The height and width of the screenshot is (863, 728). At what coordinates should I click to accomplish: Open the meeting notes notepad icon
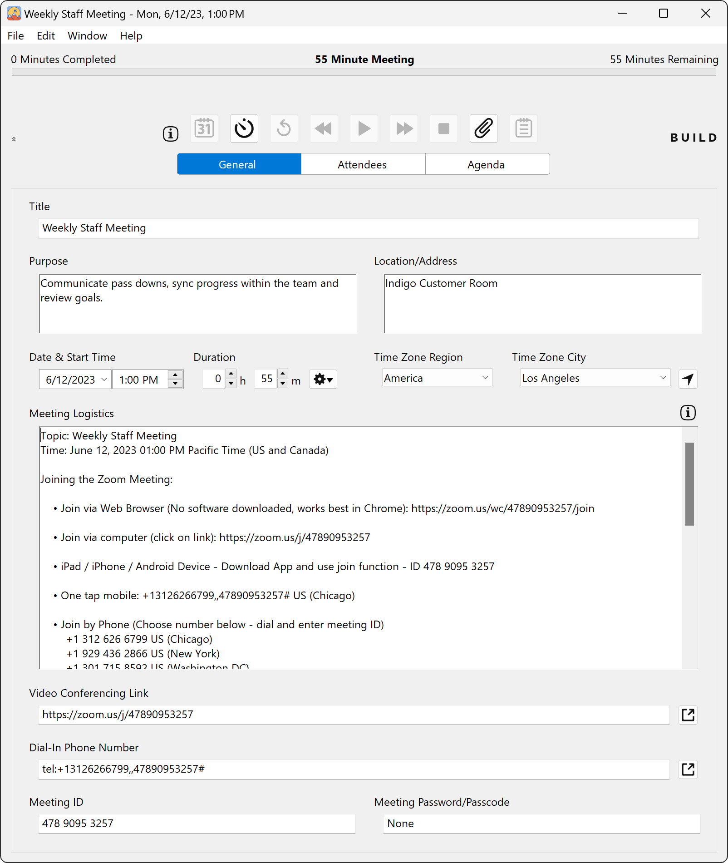[524, 128]
